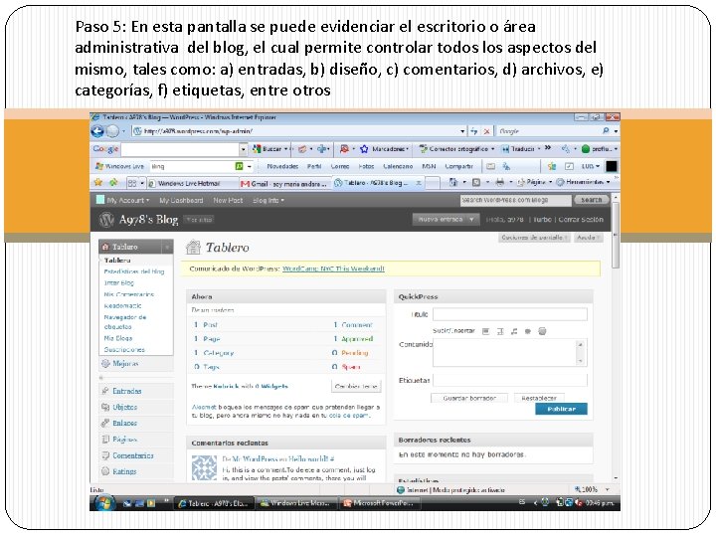Click the WordCamp NYC This Weekend link
This screenshot has width=716, height=537.
click(x=333, y=268)
